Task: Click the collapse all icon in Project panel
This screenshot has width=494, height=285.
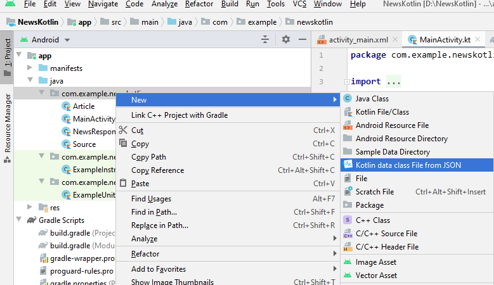Action: (265, 39)
